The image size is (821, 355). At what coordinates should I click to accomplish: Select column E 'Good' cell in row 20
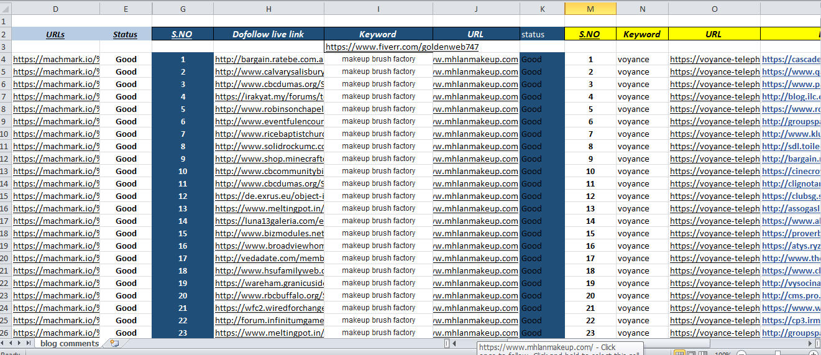[126, 258]
